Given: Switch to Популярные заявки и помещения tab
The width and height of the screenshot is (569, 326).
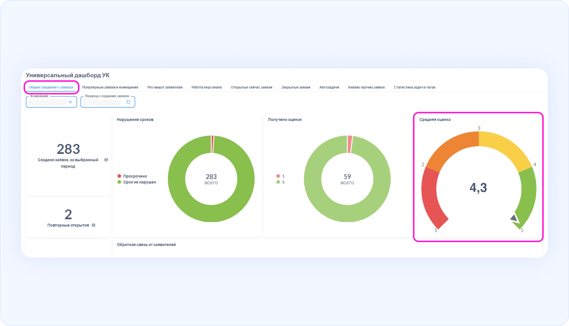Looking at the screenshot, I should 110,87.
